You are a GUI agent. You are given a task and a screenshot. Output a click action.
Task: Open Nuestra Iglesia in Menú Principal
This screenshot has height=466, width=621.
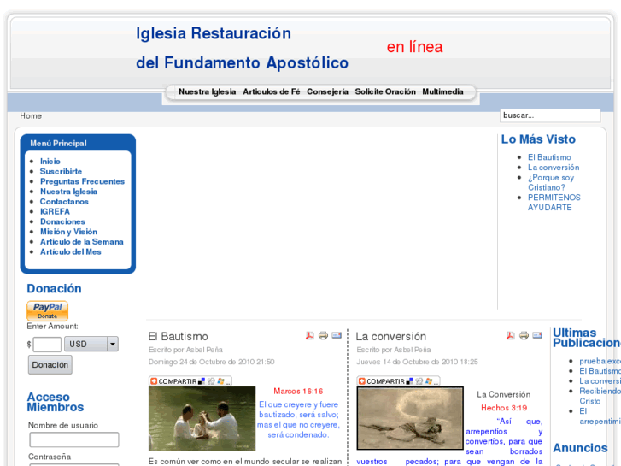coord(68,192)
